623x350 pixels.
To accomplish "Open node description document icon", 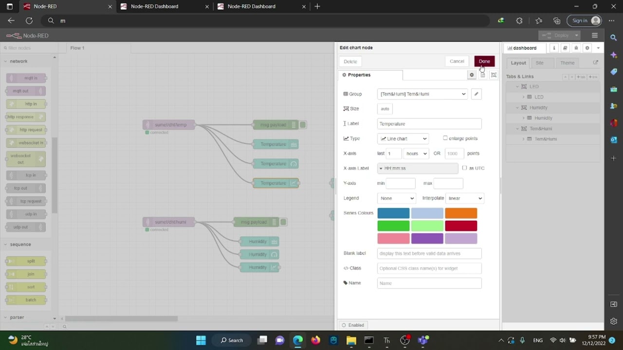I will (482, 75).
